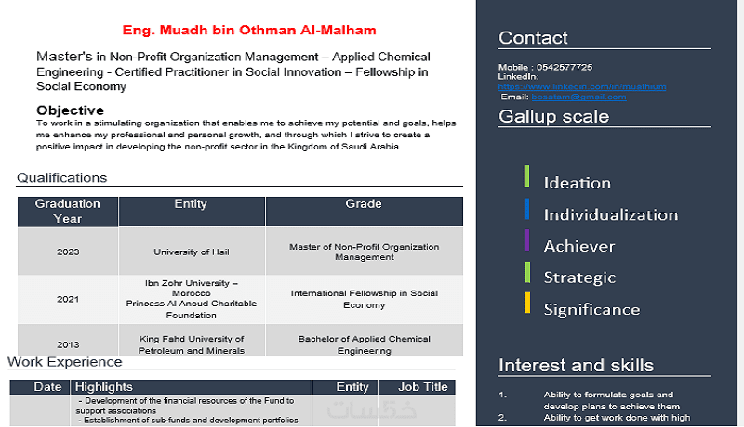Click the Interest and skills heading
Viewport: 744px width, 427px height.
(x=576, y=365)
